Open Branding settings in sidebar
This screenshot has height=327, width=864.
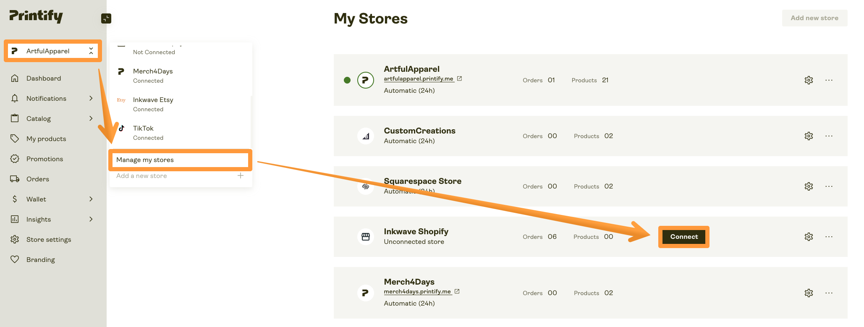40,259
